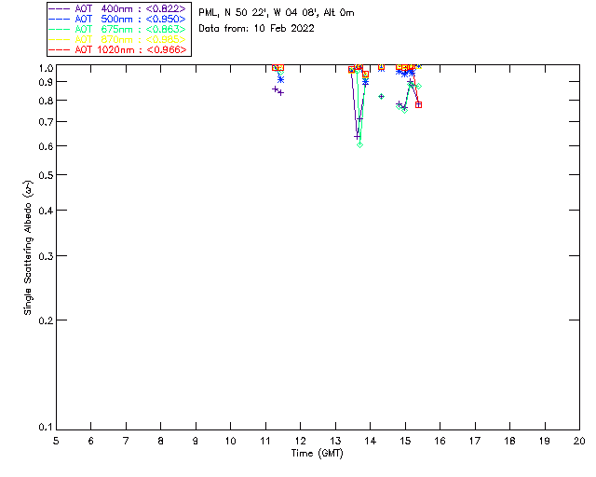
Task: Click the y-axis tick label 0.5
Action: [x=46, y=175]
